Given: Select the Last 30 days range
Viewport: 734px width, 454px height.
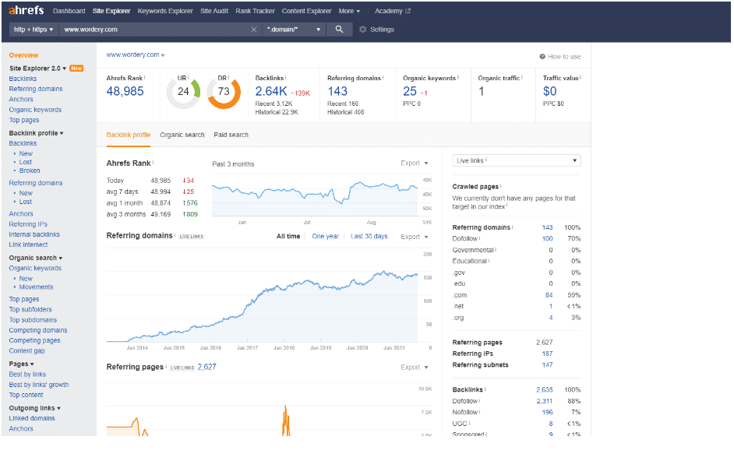Looking at the screenshot, I should tap(369, 237).
